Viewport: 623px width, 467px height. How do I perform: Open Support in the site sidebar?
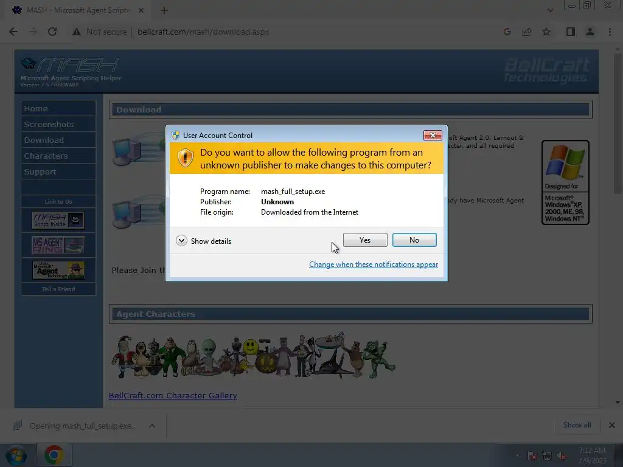coord(58,172)
